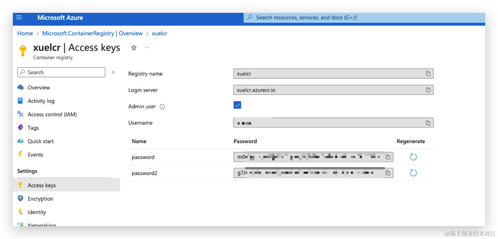
Task: Open Identity settings
Action: (x=37, y=212)
